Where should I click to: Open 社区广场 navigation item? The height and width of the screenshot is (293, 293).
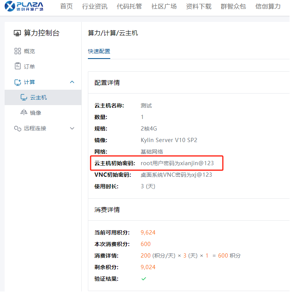(164, 7)
